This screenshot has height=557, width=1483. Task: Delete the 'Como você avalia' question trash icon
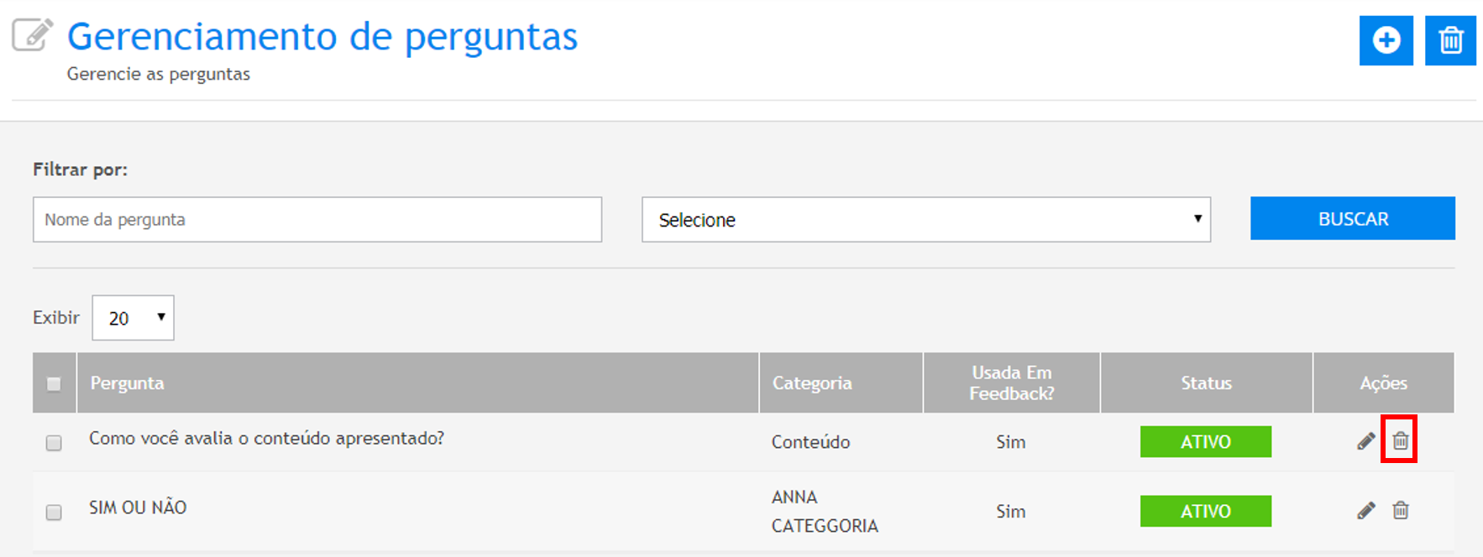1400,440
